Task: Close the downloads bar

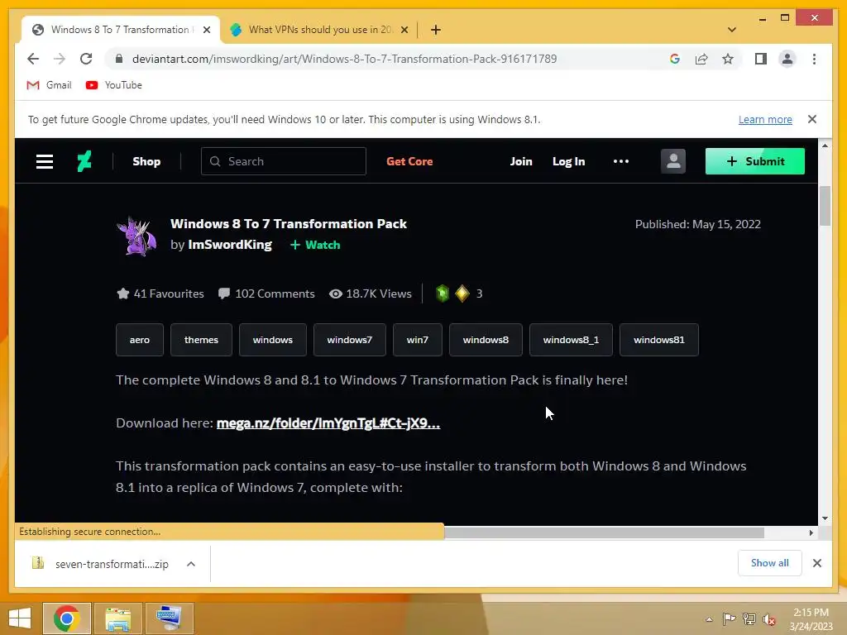Action: click(816, 563)
